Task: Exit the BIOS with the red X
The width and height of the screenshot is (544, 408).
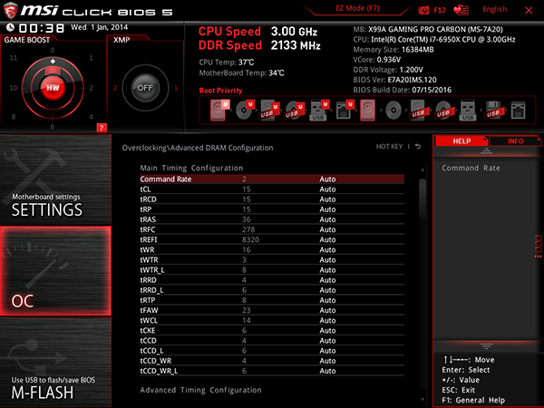Action: (529, 10)
